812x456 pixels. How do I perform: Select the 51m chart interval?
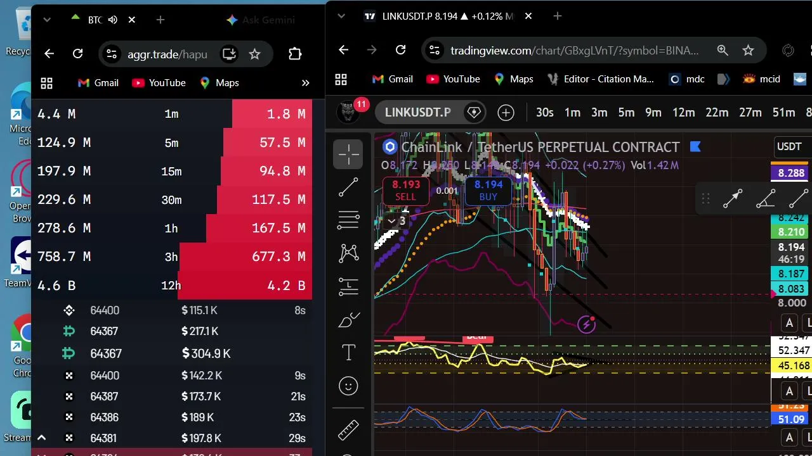(783, 113)
